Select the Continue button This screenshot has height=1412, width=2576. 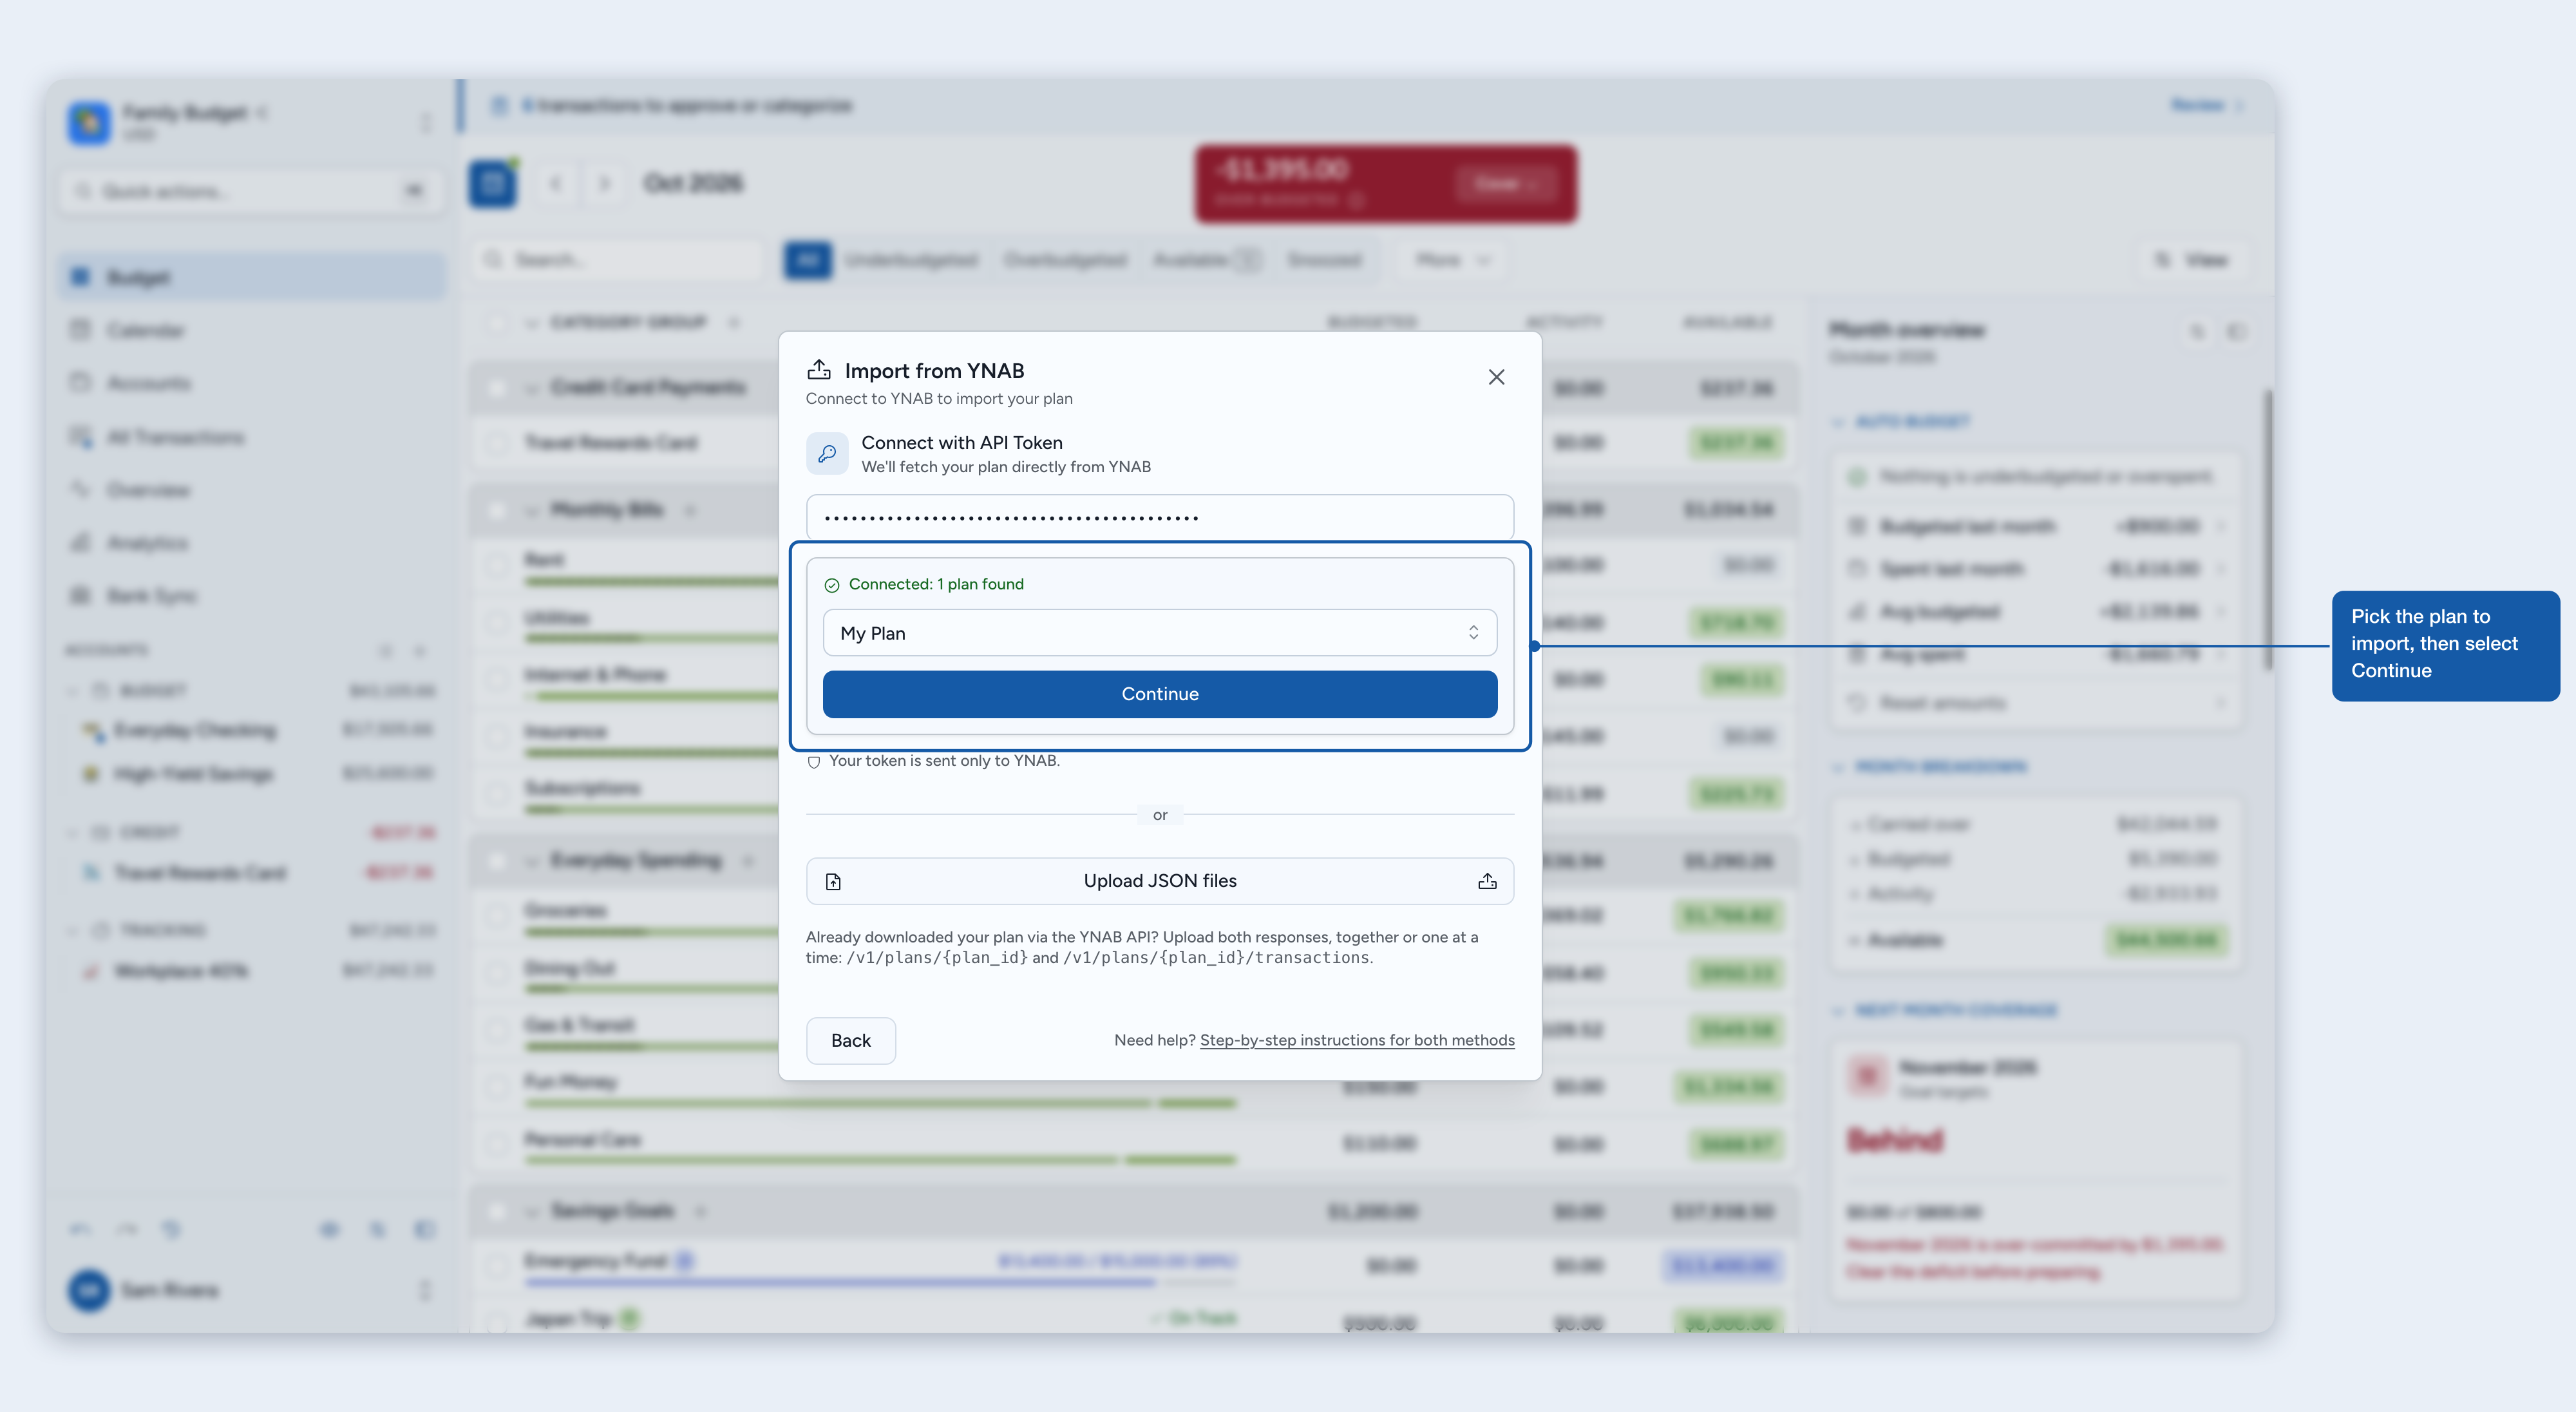[1160, 694]
